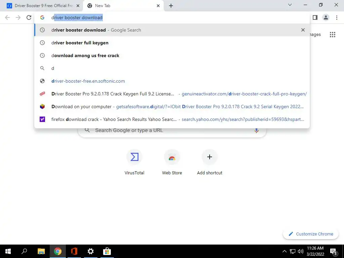Open driver-booster-free.en.softonic.com suggestion
This screenshot has width=344, height=258.
point(172,81)
